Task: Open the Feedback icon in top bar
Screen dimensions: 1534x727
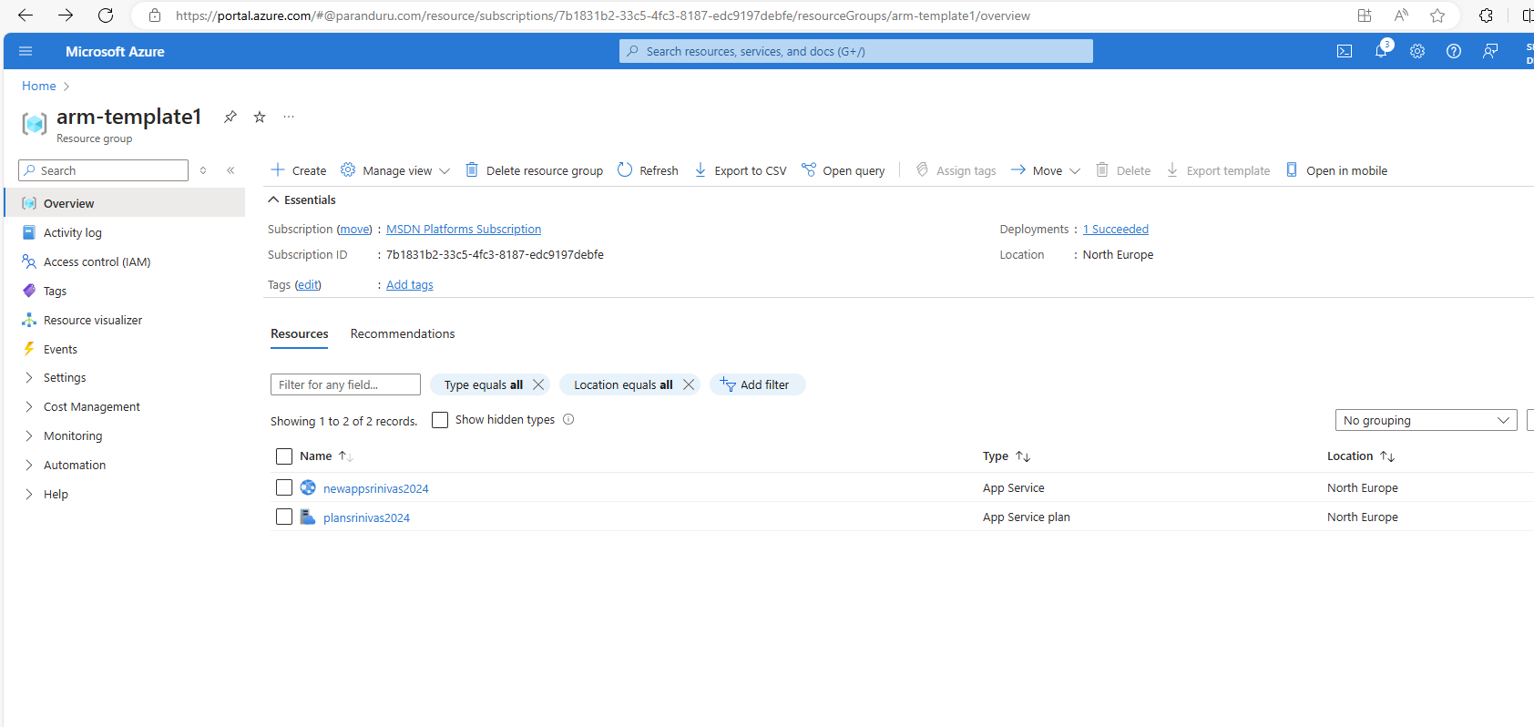Action: point(1490,51)
